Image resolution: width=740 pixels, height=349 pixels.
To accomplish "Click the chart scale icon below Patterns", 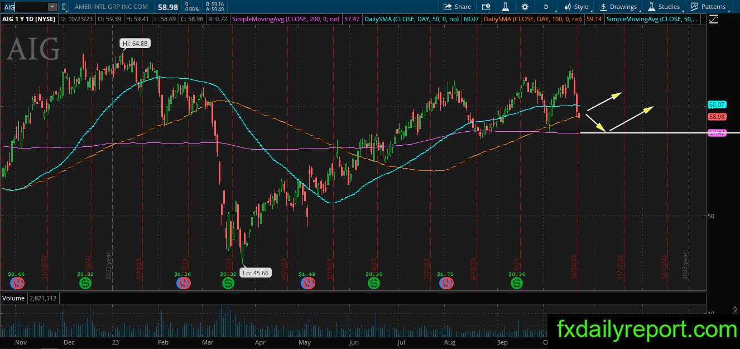I will pos(714,19).
